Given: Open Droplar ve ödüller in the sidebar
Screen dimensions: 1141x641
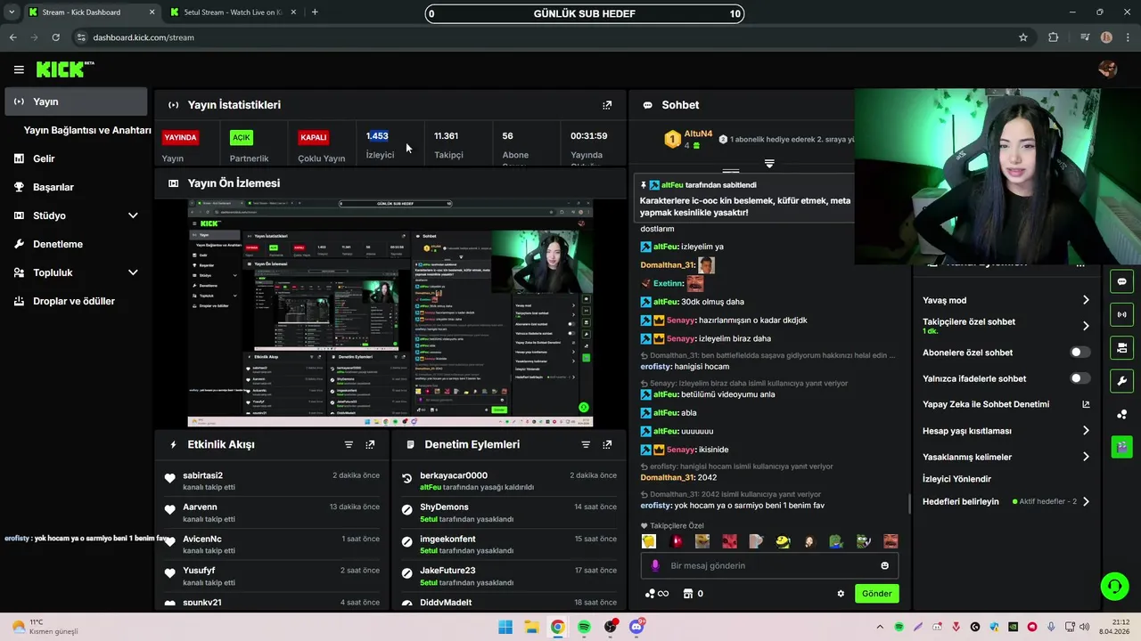Looking at the screenshot, I should (76, 301).
